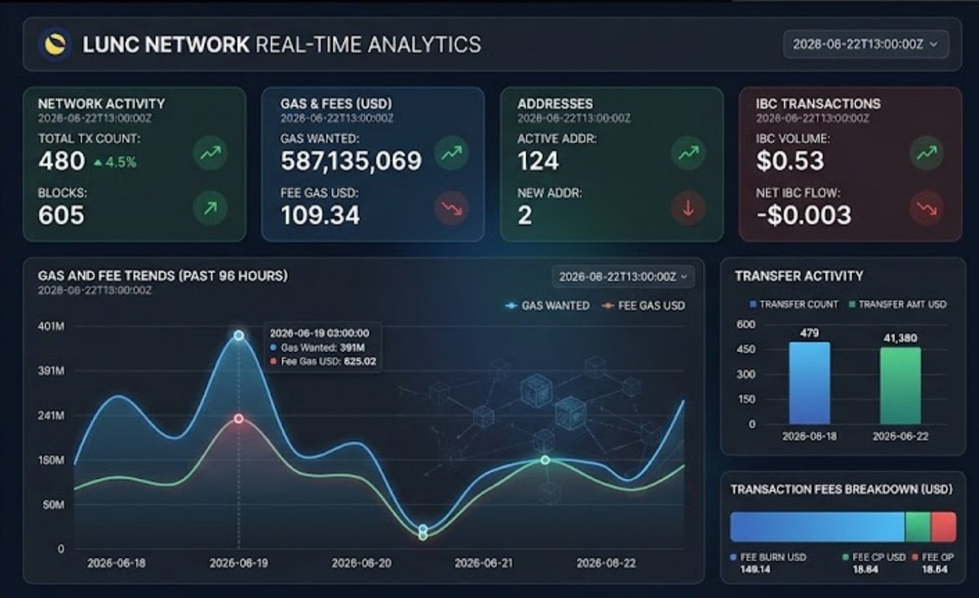The width and height of the screenshot is (979, 598).
Task: Click the Total TX Count value 480
Action: click(x=61, y=160)
